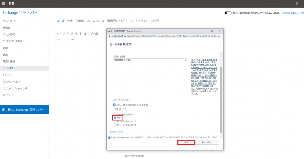Open the app launcher waffle icon
The width and height of the screenshot is (304, 159).
click(3, 4)
